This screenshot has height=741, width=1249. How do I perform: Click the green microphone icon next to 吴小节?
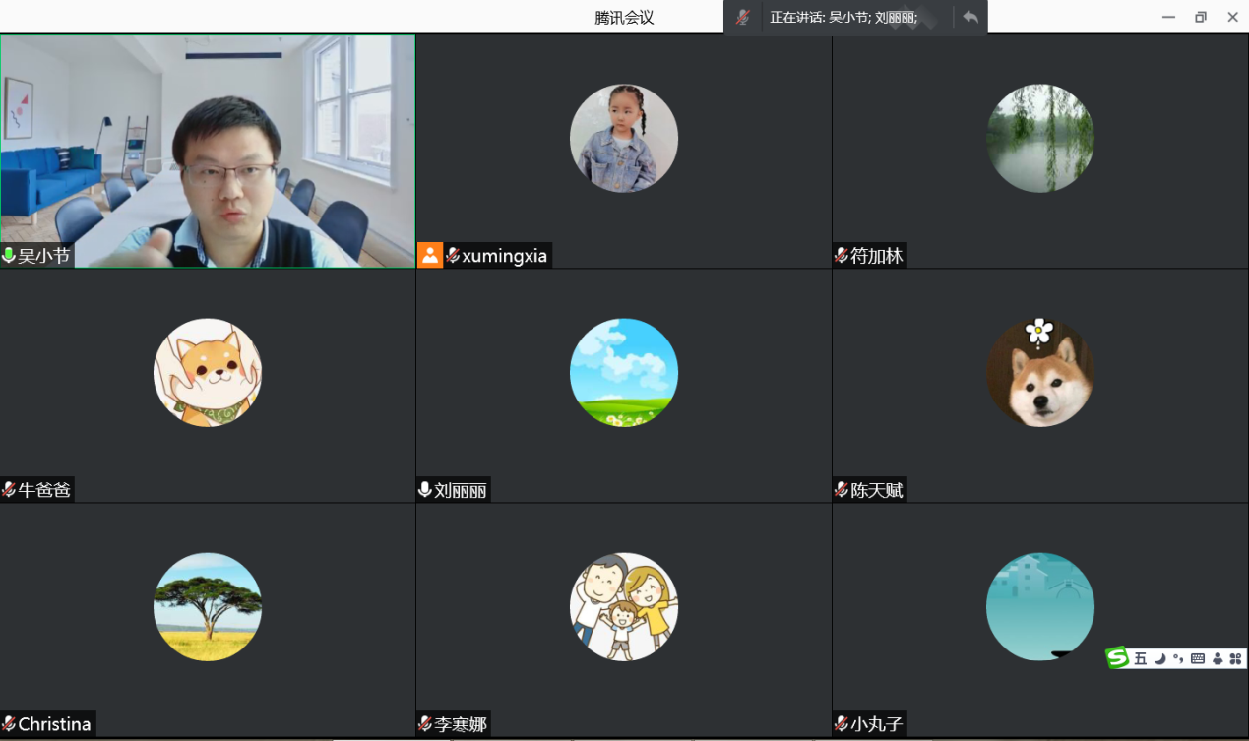pyautogui.click(x=9, y=256)
